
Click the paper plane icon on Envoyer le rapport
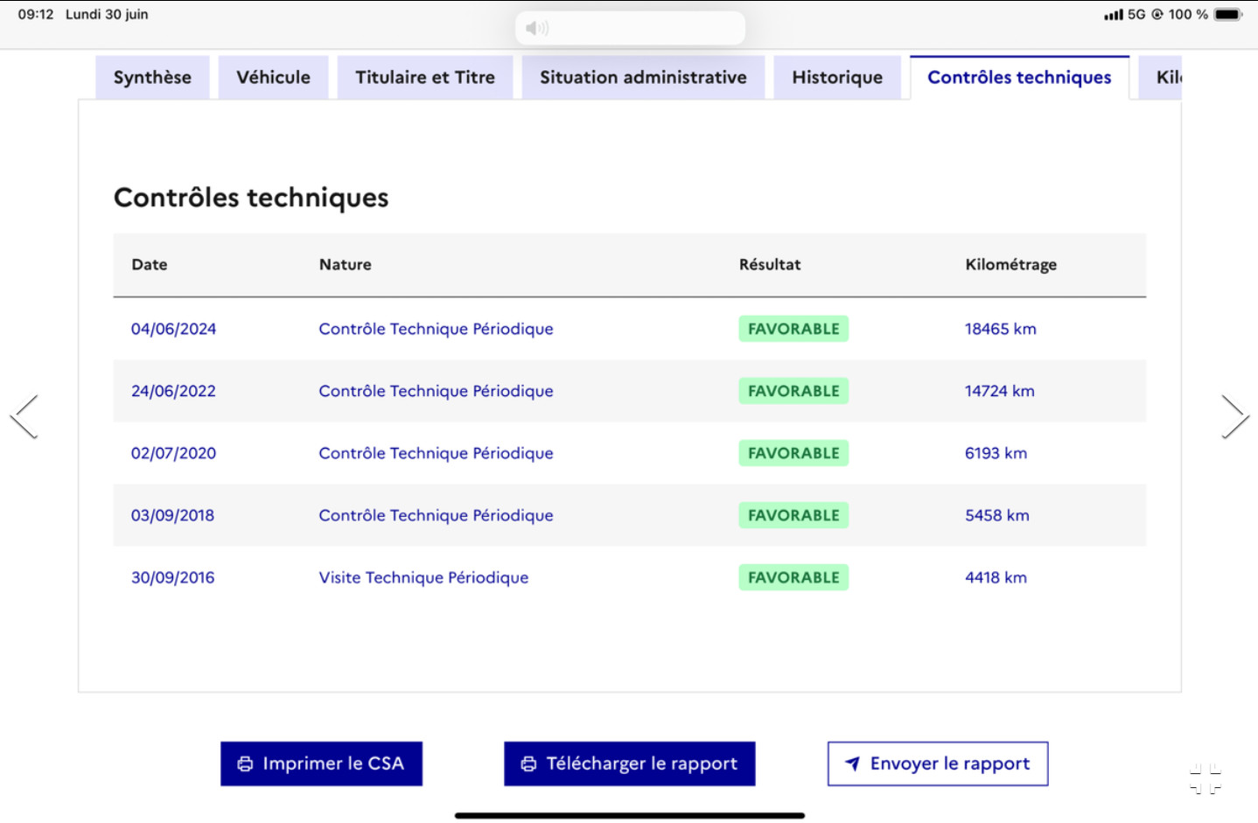(852, 764)
